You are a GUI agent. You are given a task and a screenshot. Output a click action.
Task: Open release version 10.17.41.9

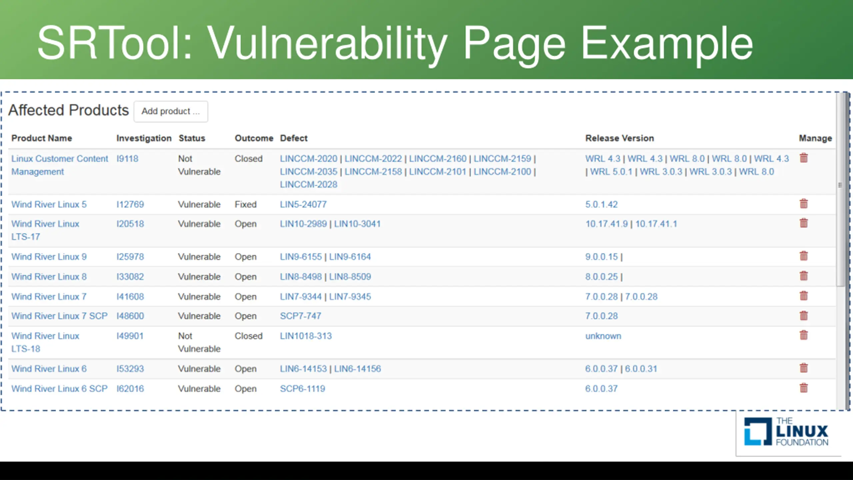(x=606, y=224)
